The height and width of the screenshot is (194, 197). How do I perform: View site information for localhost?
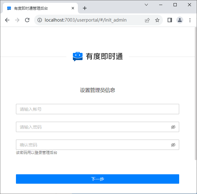pos(40,20)
